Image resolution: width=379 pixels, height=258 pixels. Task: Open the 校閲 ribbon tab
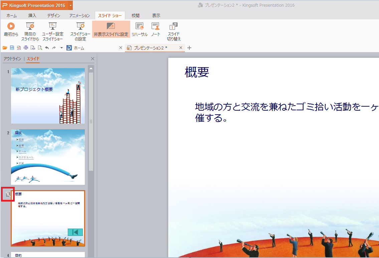click(135, 15)
